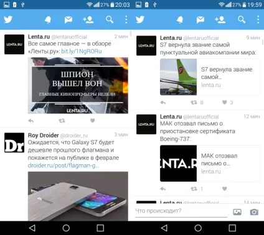Tap @lentaruofficial handle on the 9 мин tweet
The image size is (264, 235).
click(201, 38)
